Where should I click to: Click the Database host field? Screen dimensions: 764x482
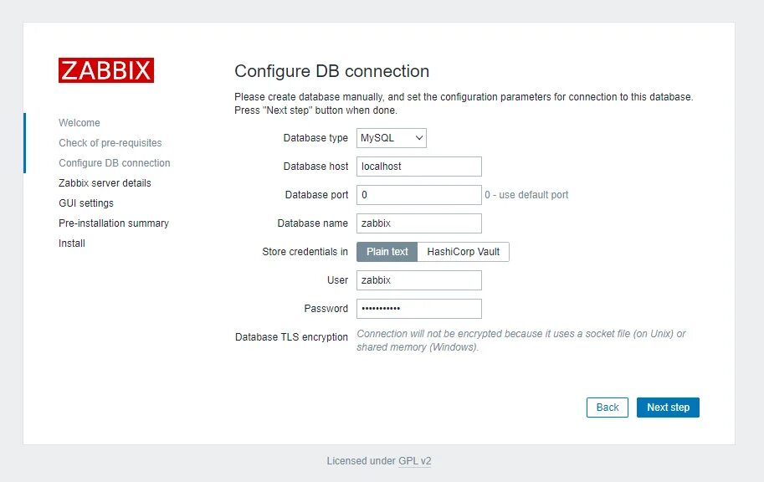(x=419, y=167)
